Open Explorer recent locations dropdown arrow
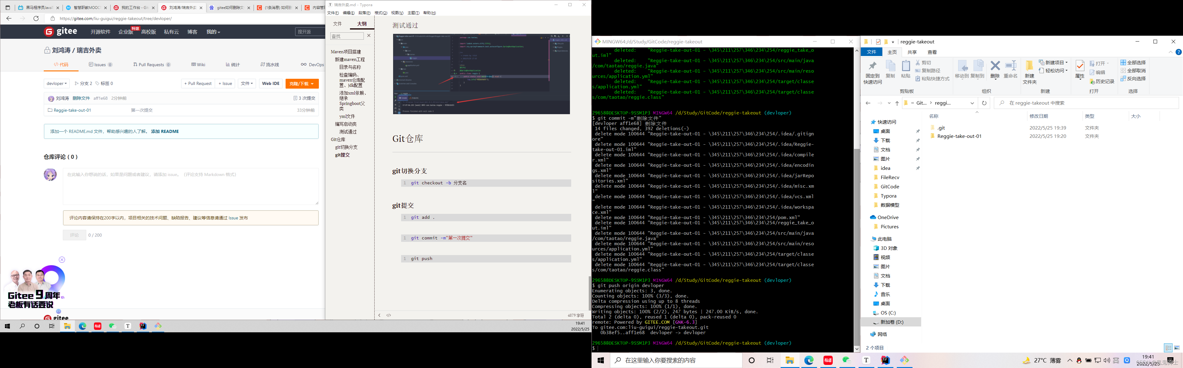The width and height of the screenshot is (1183, 368). (889, 103)
